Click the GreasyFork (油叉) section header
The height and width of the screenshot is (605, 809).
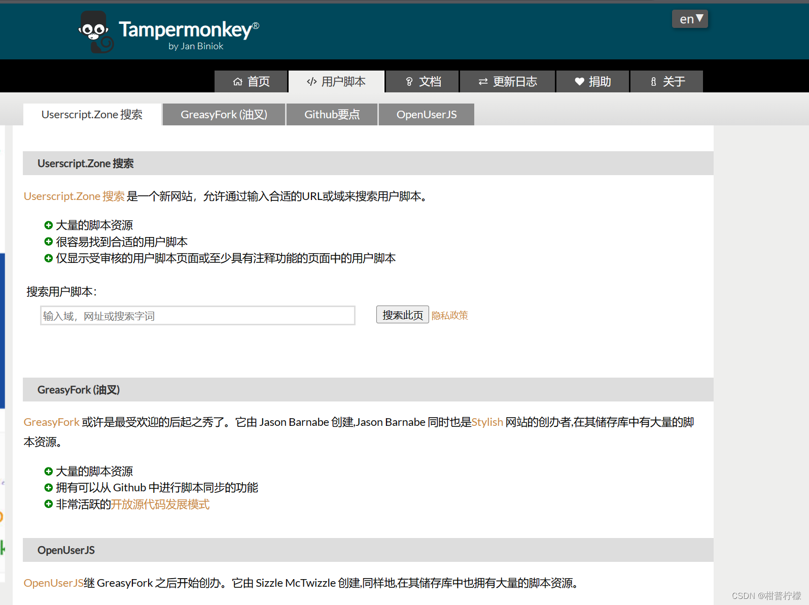[x=368, y=390]
